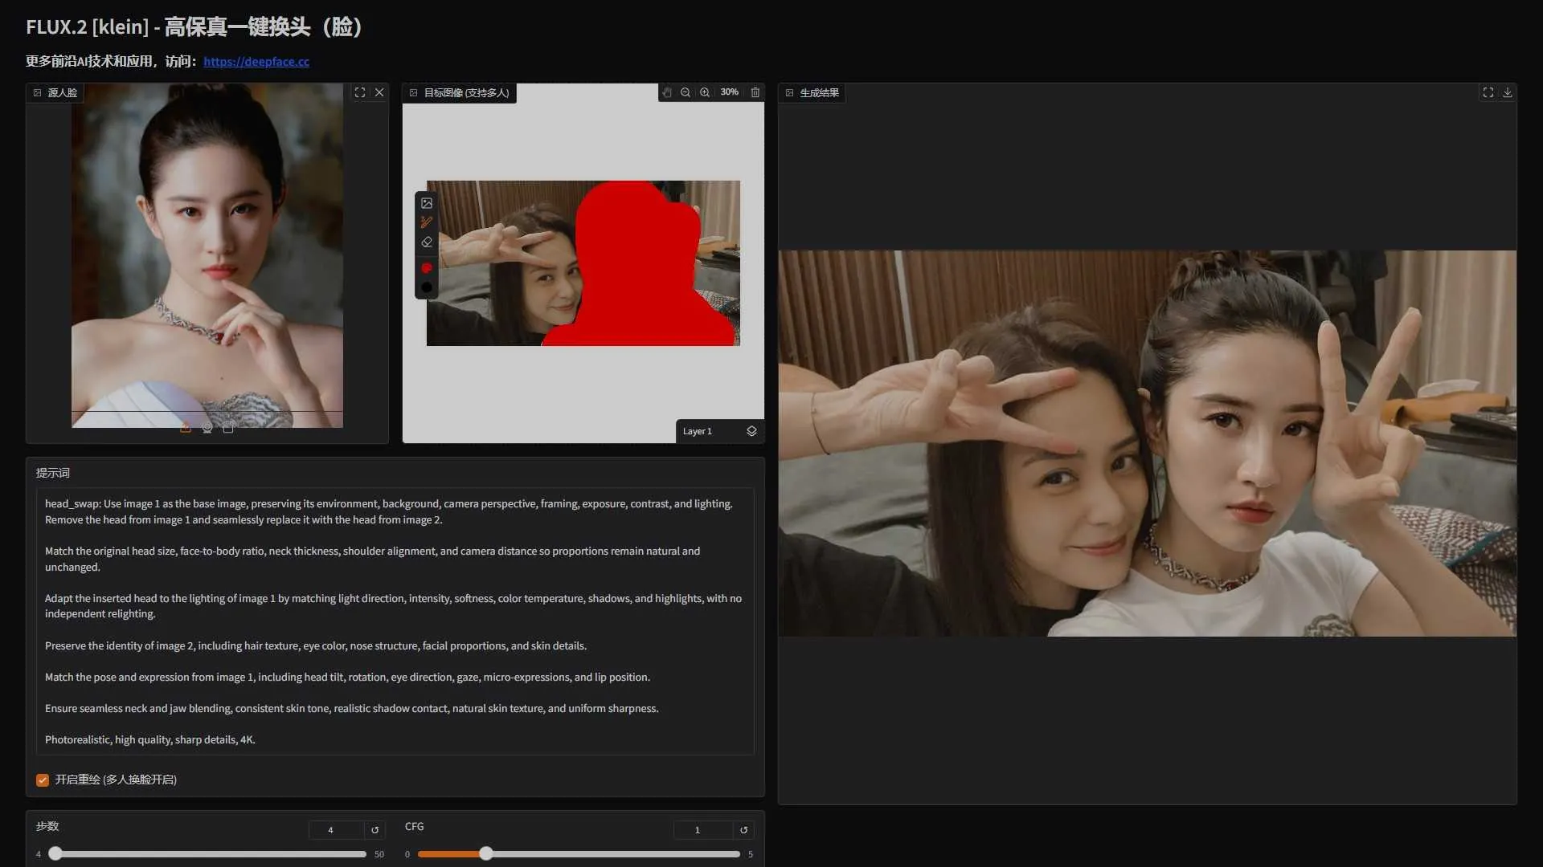This screenshot has height=867, width=1543.
Task: View generated result in fullscreen
Action: point(1488,92)
